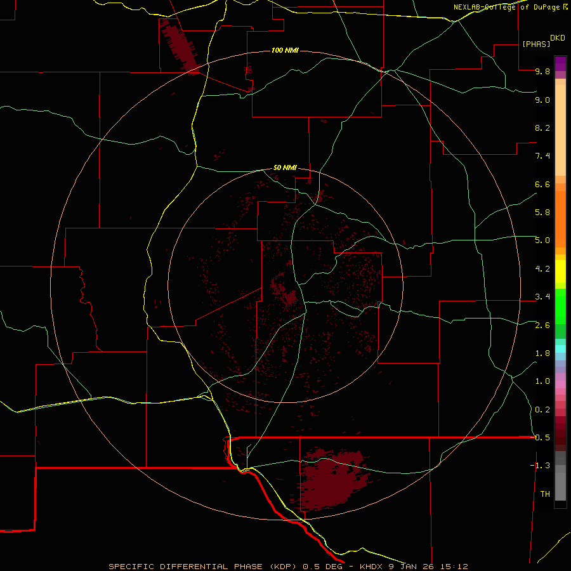The height and width of the screenshot is (571, 571).
Task: Click the DKD units label
Action: coord(558,38)
